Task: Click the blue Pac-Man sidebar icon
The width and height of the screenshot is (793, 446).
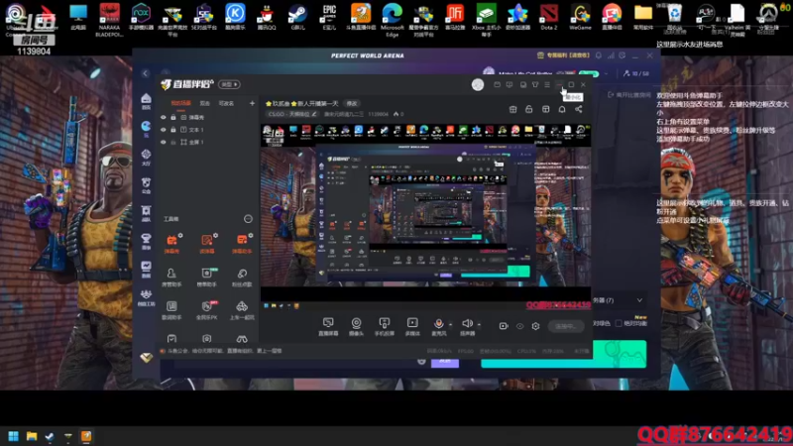Action: tap(146, 129)
